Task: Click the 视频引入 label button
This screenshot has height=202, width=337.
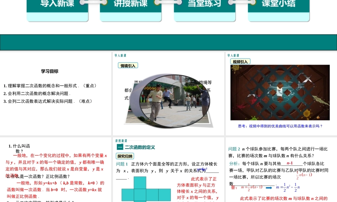Action: [x=240, y=62]
